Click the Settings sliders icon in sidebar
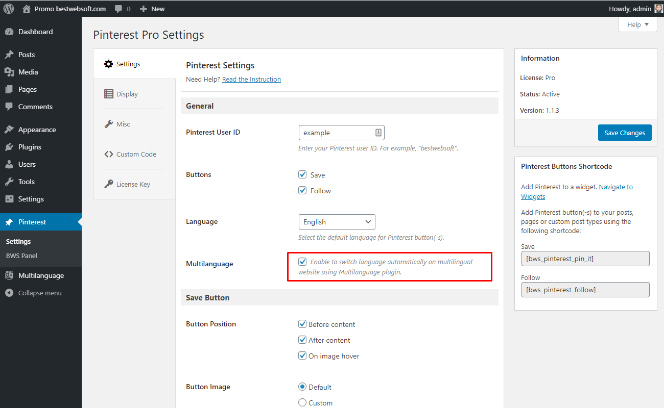 click(x=9, y=199)
